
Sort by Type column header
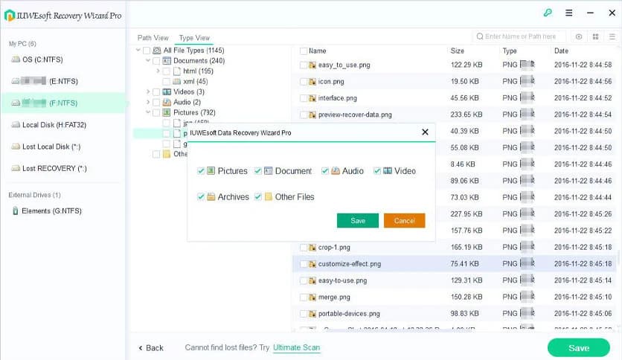coord(510,51)
